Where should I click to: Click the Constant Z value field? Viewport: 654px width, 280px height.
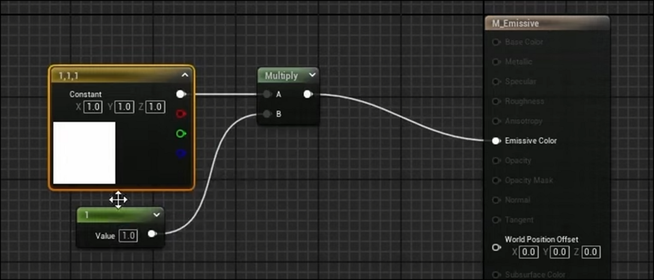(155, 107)
